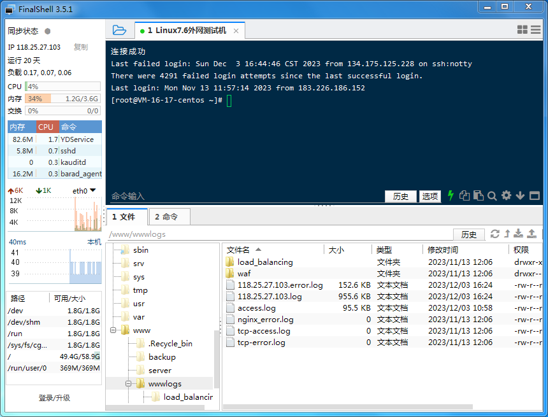The image size is (548, 417).
Task: Refresh the file list with the refresh icon
Action: pyautogui.click(x=495, y=234)
